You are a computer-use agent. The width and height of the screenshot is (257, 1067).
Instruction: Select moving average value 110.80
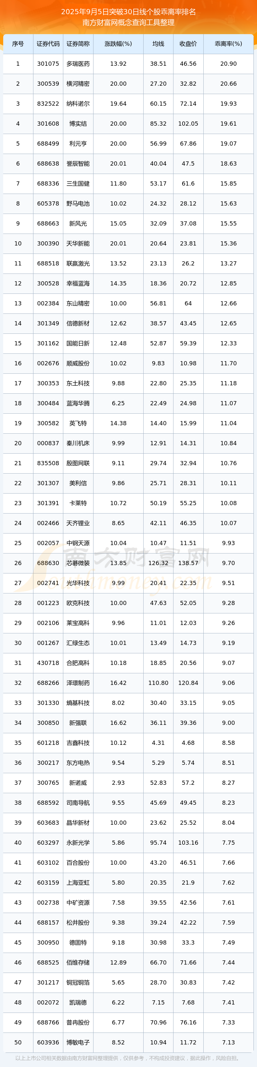(x=158, y=683)
